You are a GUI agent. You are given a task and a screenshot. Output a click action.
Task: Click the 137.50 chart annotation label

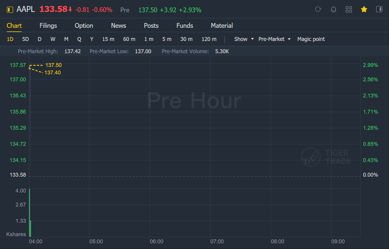point(53,65)
